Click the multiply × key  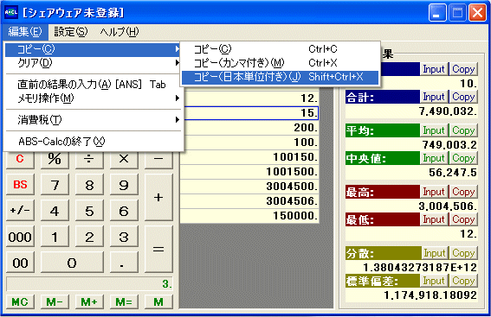tap(124, 160)
